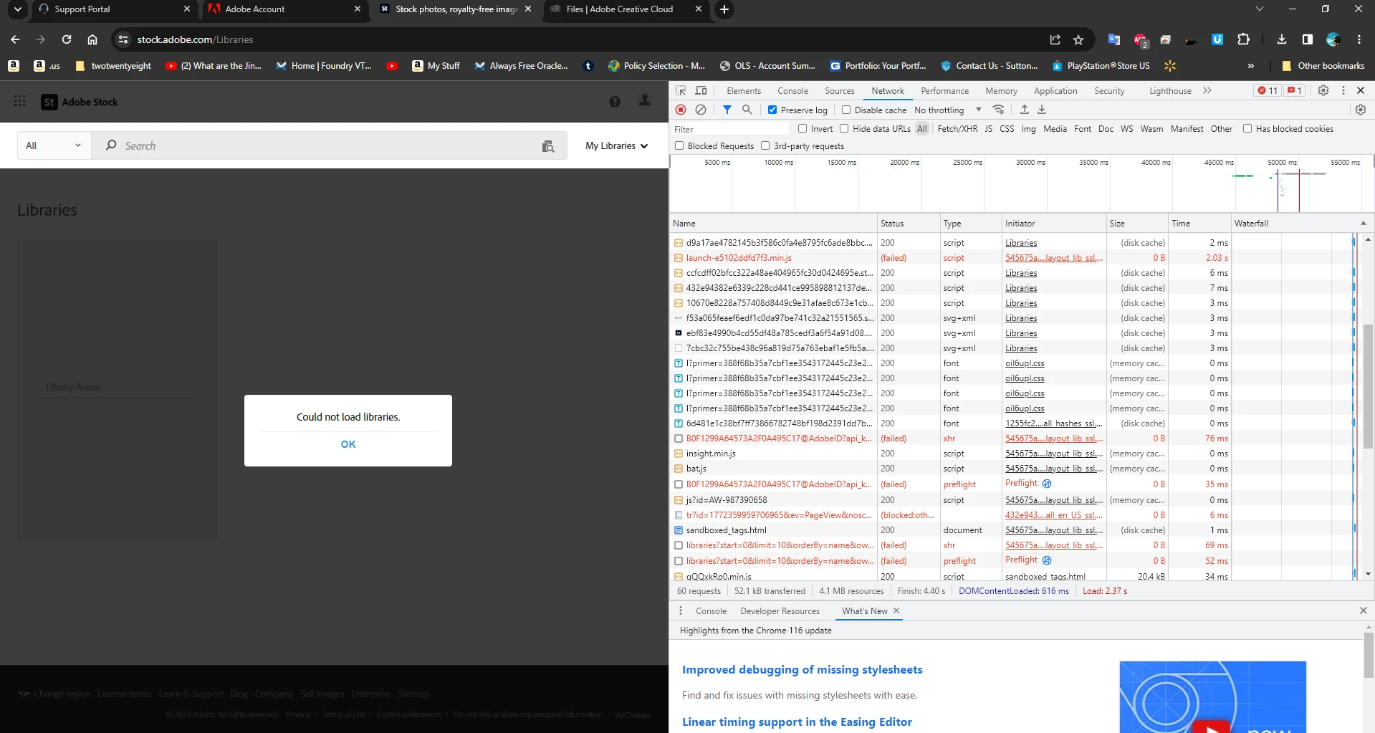The height and width of the screenshot is (733, 1375).
Task: Open Linear timing support in Easing Editor link
Action: (x=797, y=722)
